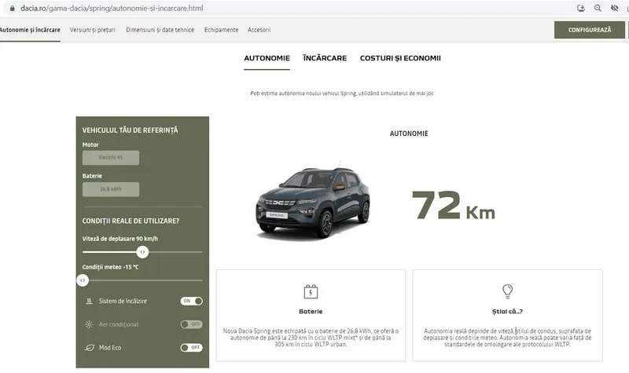Go to Versiuni și prețuri page
The height and width of the screenshot is (373, 629).
(x=94, y=30)
